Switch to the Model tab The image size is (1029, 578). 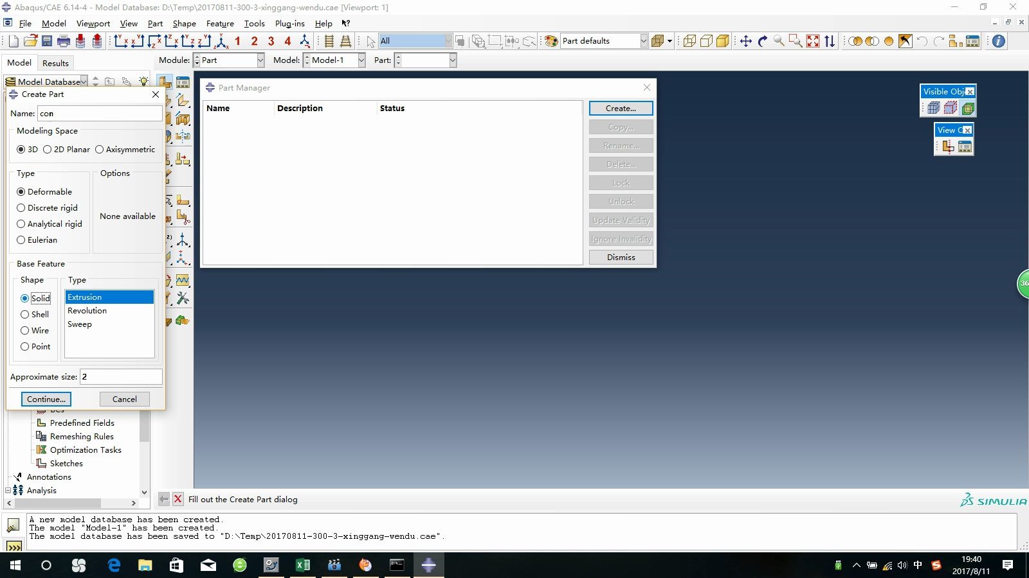19,62
